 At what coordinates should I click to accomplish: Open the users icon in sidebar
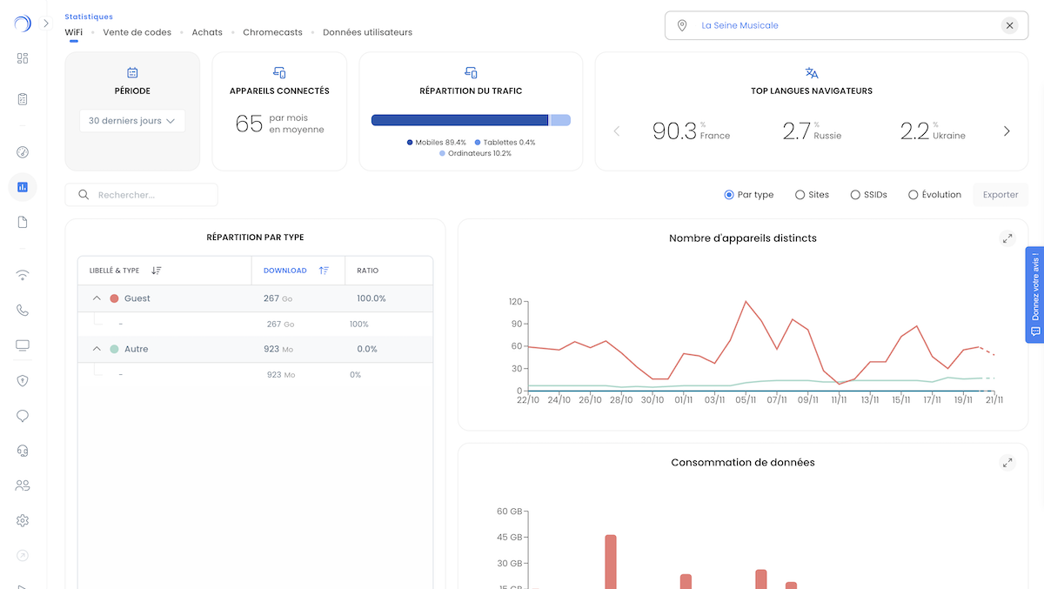click(x=23, y=485)
